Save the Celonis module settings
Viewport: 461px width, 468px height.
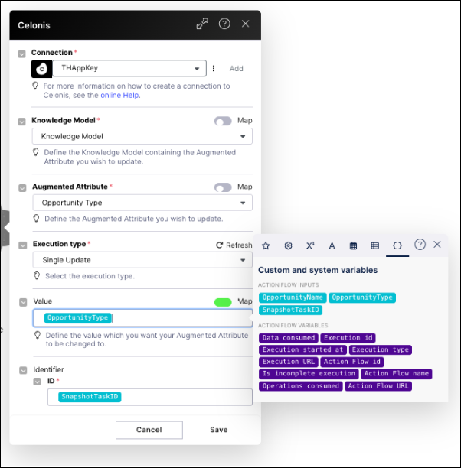(x=219, y=430)
